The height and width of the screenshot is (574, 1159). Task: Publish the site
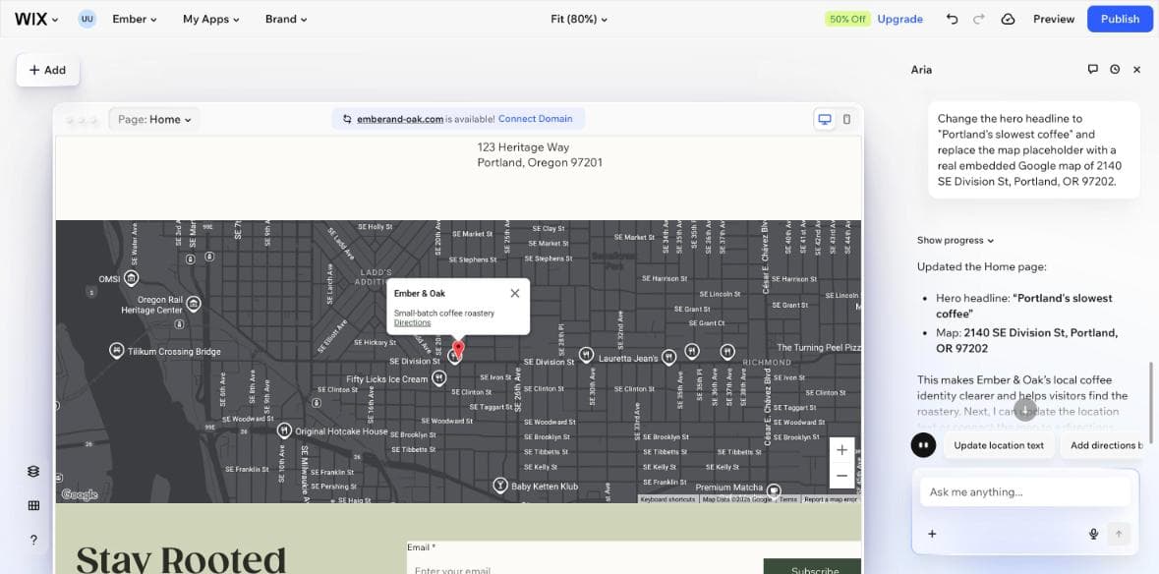tap(1120, 20)
